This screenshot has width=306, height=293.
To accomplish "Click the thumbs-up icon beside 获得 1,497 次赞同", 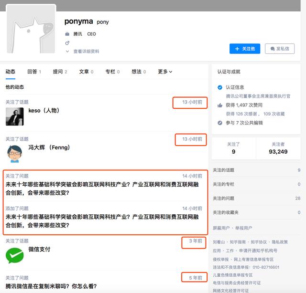I will (220, 105).
